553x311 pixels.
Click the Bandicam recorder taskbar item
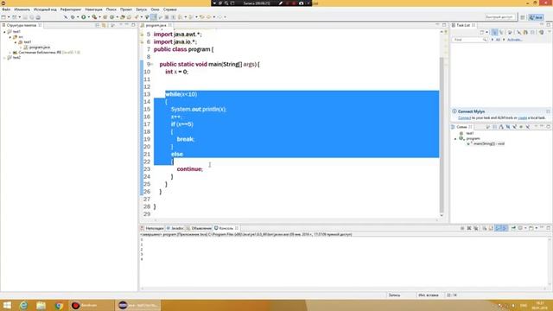point(91,305)
